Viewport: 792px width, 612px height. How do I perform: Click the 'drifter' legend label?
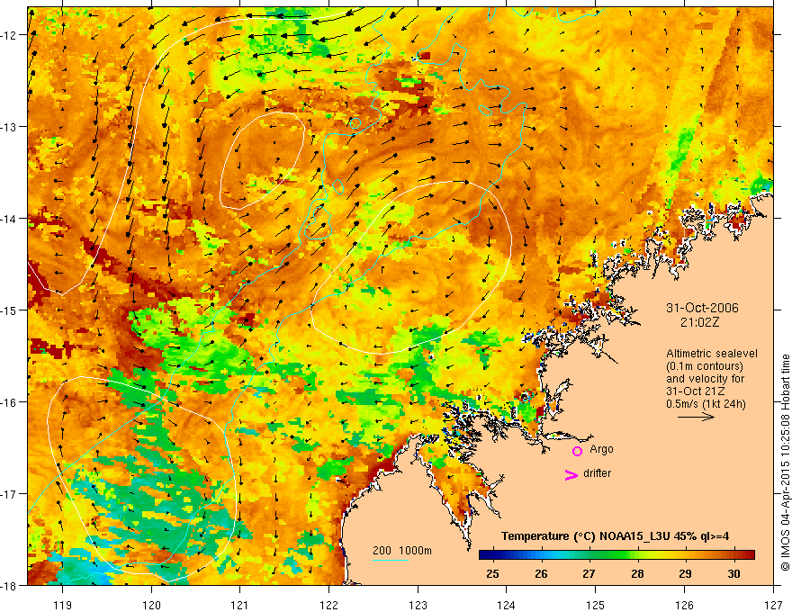[597, 473]
